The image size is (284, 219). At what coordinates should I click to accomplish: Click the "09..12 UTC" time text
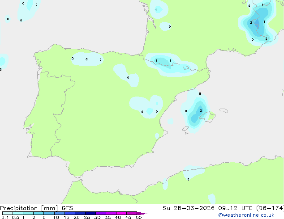coord(236,208)
